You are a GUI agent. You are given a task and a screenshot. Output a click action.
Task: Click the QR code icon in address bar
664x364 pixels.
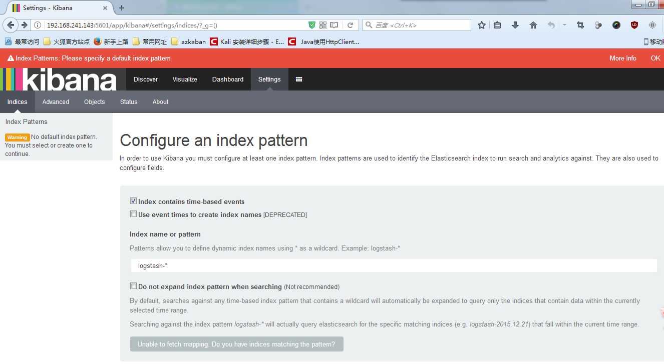323,25
